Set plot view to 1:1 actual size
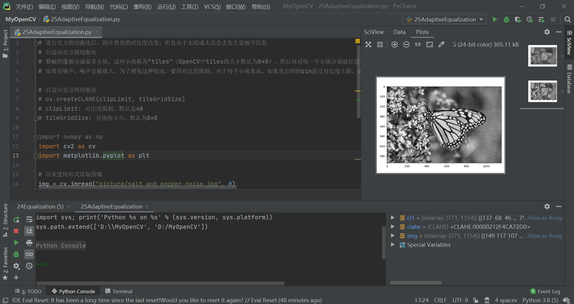Screen dimensions: 574x304 (417, 44)
